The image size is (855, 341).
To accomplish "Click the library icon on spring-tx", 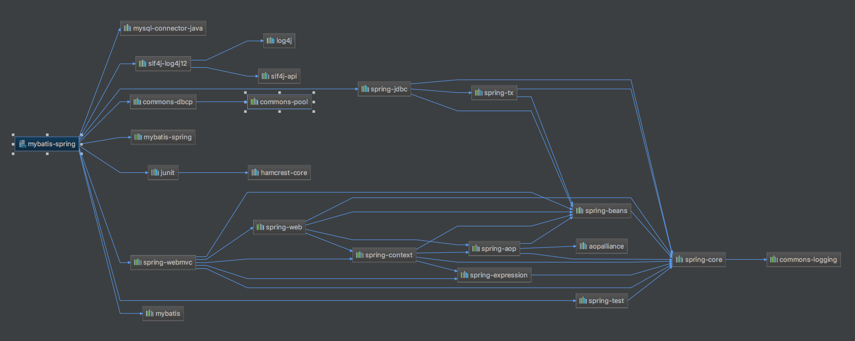I will click(x=478, y=93).
